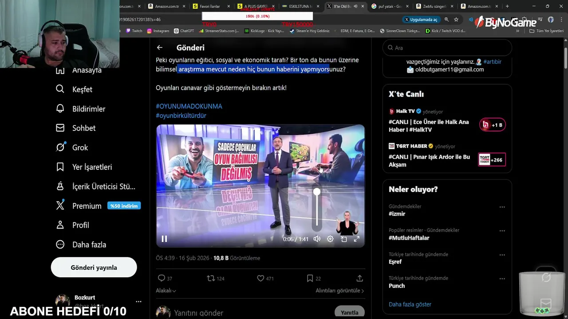Go back with the Gönderi arrow
Screen dimensions: 568x319
click(160, 47)
